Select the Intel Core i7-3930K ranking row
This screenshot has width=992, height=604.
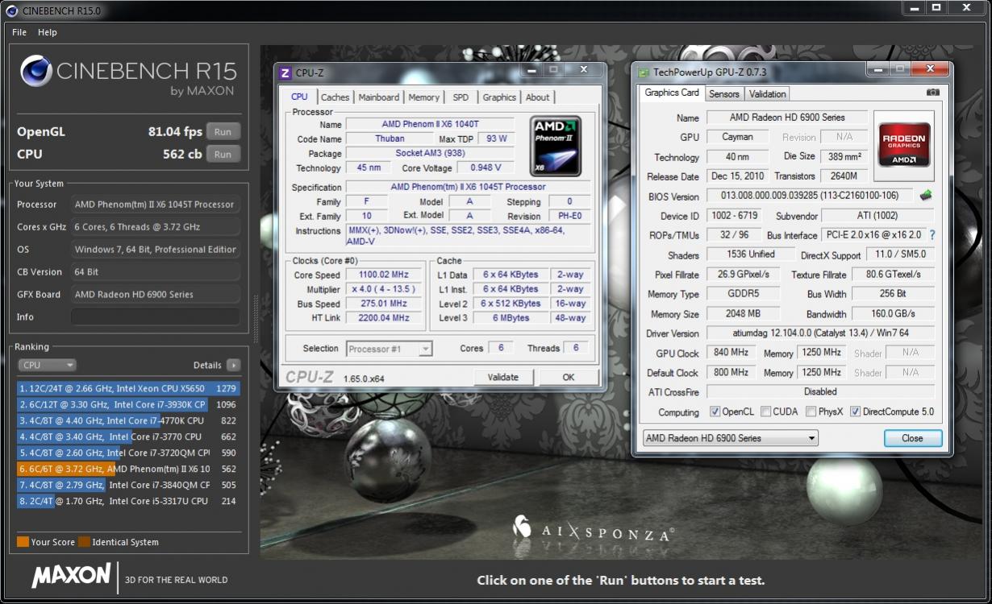(x=128, y=404)
